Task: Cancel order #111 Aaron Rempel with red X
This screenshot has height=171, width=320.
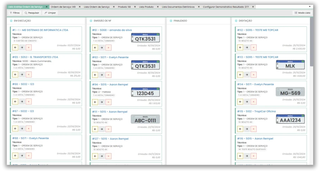Action: click(x=108, y=129)
